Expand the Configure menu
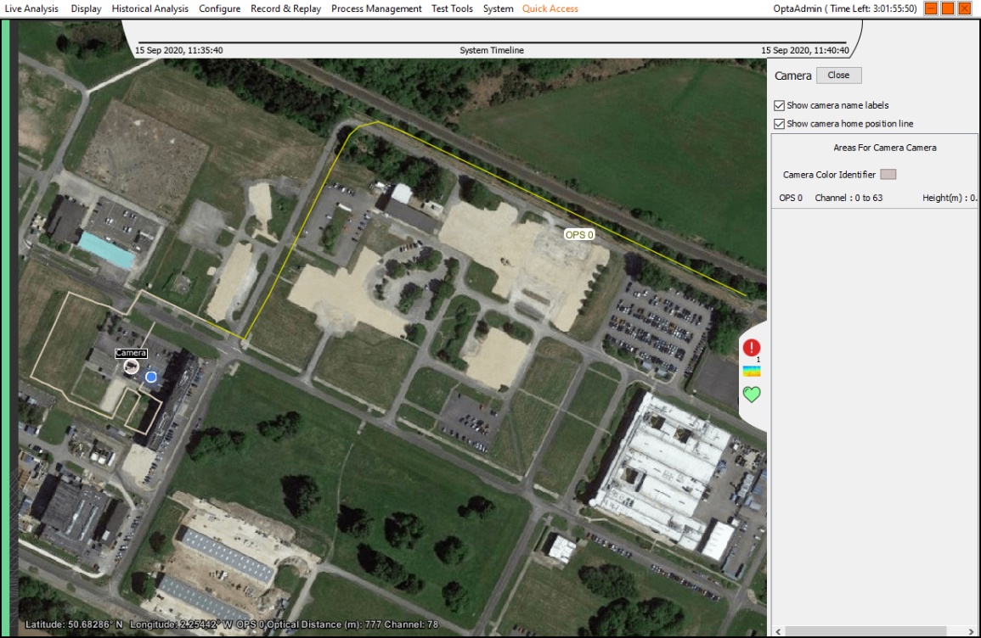 click(x=219, y=8)
